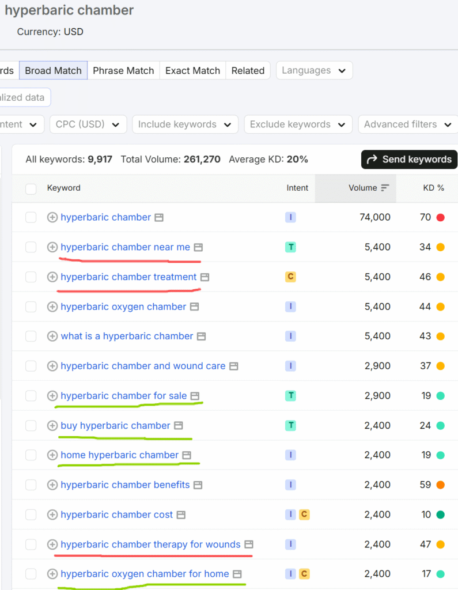
Task: Switch to the Phrase Match tab
Action: pos(123,70)
